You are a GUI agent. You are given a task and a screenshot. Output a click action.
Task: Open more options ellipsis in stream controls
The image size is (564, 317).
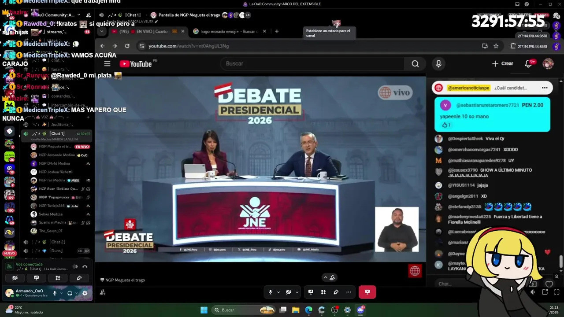click(x=349, y=292)
